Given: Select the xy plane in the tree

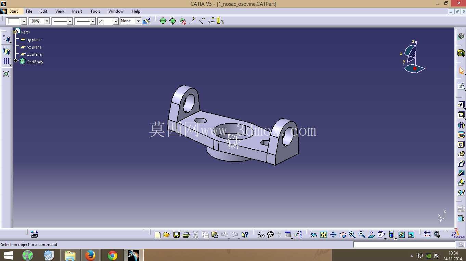Looking at the screenshot, I should (34, 40).
